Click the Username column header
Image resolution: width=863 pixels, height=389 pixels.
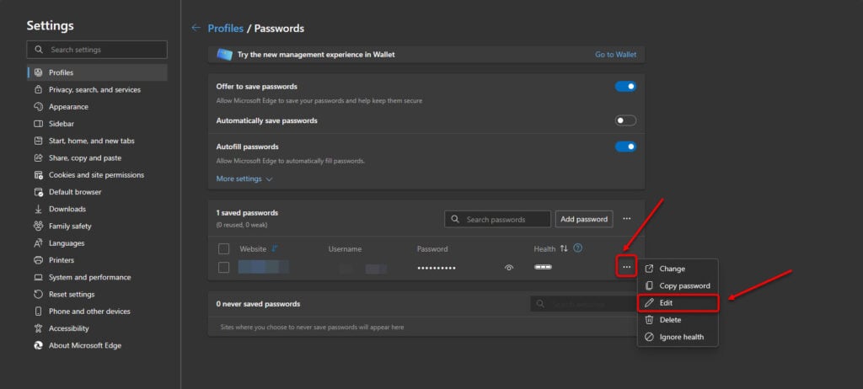[x=345, y=249]
